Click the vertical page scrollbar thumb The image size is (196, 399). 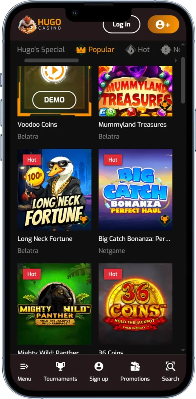(183, 80)
